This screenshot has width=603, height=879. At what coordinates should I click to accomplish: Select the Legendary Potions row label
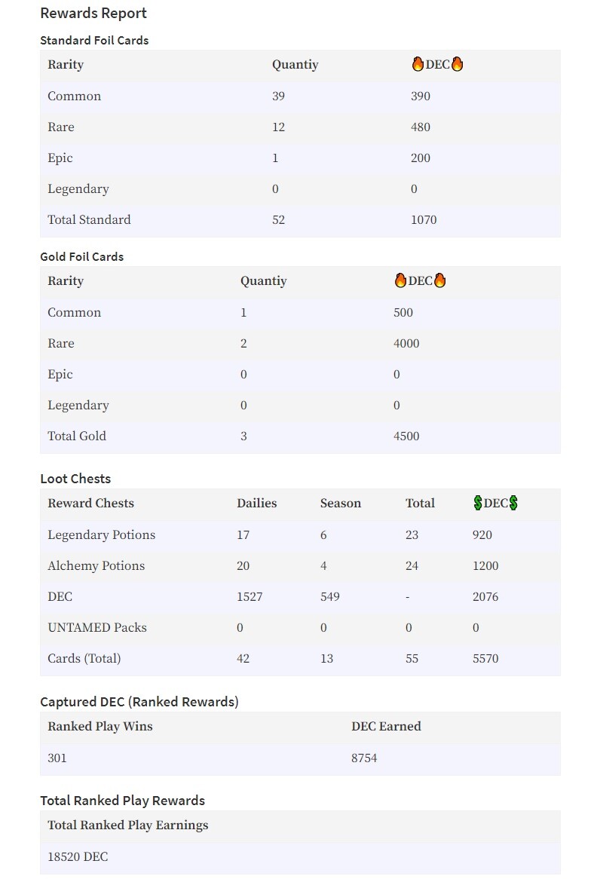(x=102, y=534)
